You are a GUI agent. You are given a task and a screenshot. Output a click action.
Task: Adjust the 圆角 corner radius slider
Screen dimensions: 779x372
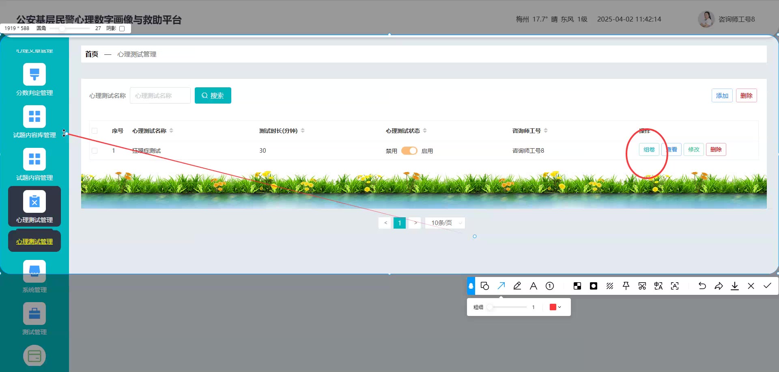point(69,28)
